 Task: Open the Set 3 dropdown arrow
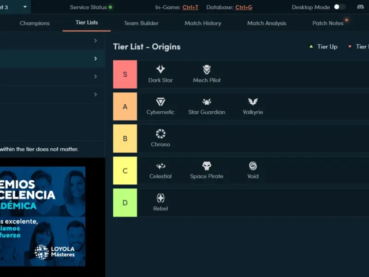[25, 7]
